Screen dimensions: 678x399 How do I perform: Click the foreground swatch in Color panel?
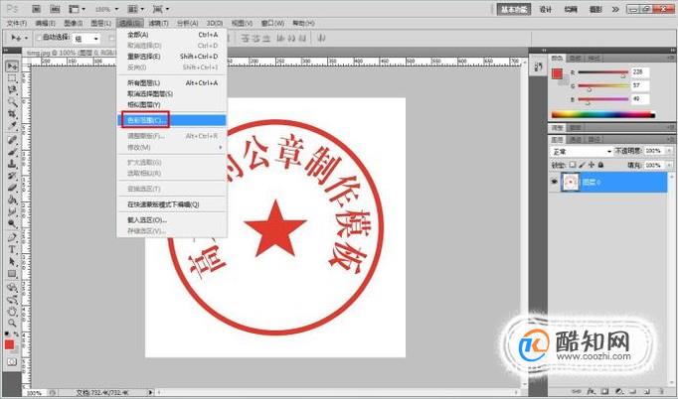click(557, 73)
